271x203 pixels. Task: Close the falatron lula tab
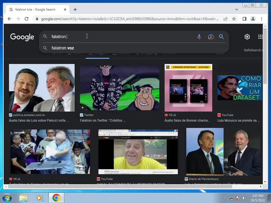click(x=65, y=10)
